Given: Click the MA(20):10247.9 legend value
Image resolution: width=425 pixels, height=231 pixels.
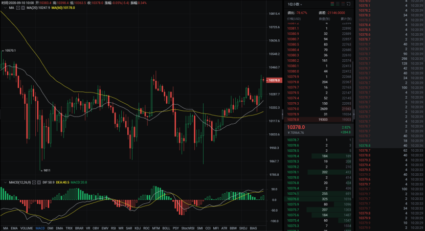Looking at the screenshot, I should pyautogui.click(x=38, y=8).
